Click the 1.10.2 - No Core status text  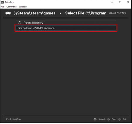click(13, 119)
